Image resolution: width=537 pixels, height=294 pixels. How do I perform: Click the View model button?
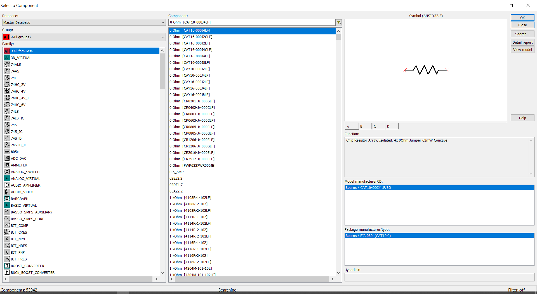coord(522,50)
